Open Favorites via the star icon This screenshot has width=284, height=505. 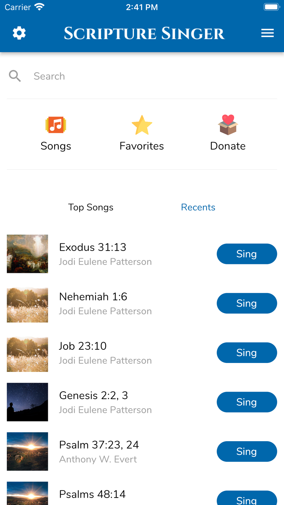pos(142,125)
